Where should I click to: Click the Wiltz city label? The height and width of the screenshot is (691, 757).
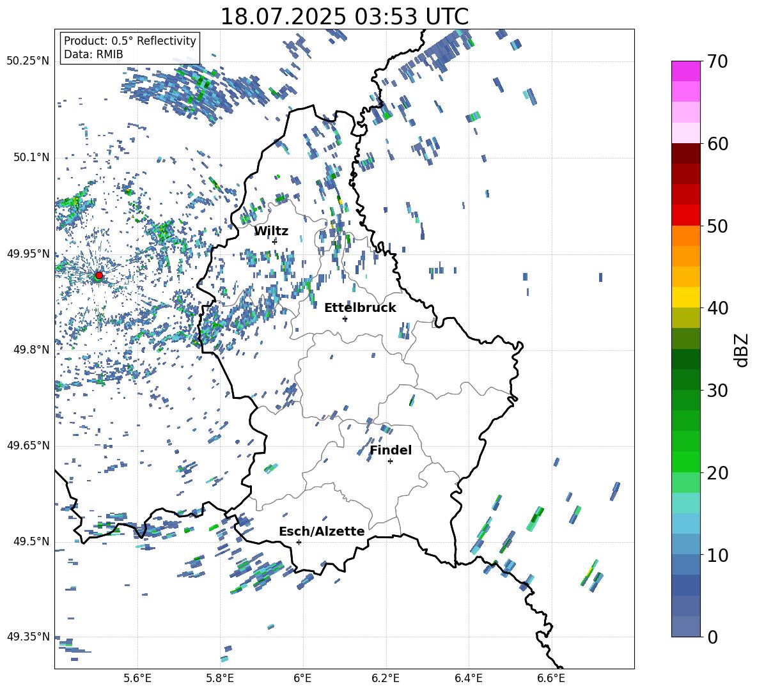(x=271, y=231)
